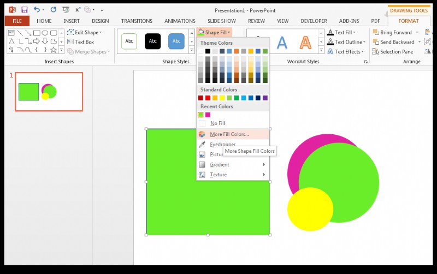Viewport: 437px width, 274px height.
Task: Click the superscript x² icon
Action: (78, 10)
